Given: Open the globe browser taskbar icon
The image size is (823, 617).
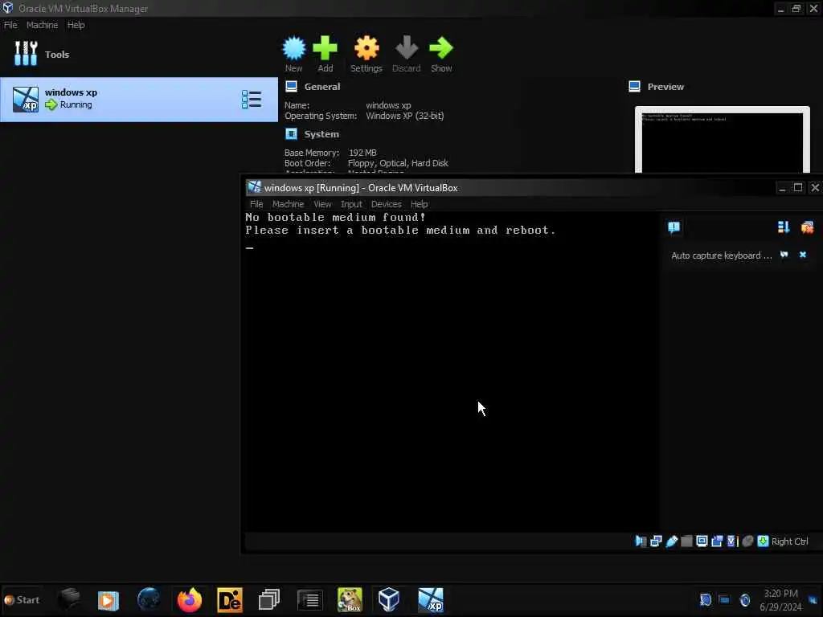Looking at the screenshot, I should [x=149, y=599].
